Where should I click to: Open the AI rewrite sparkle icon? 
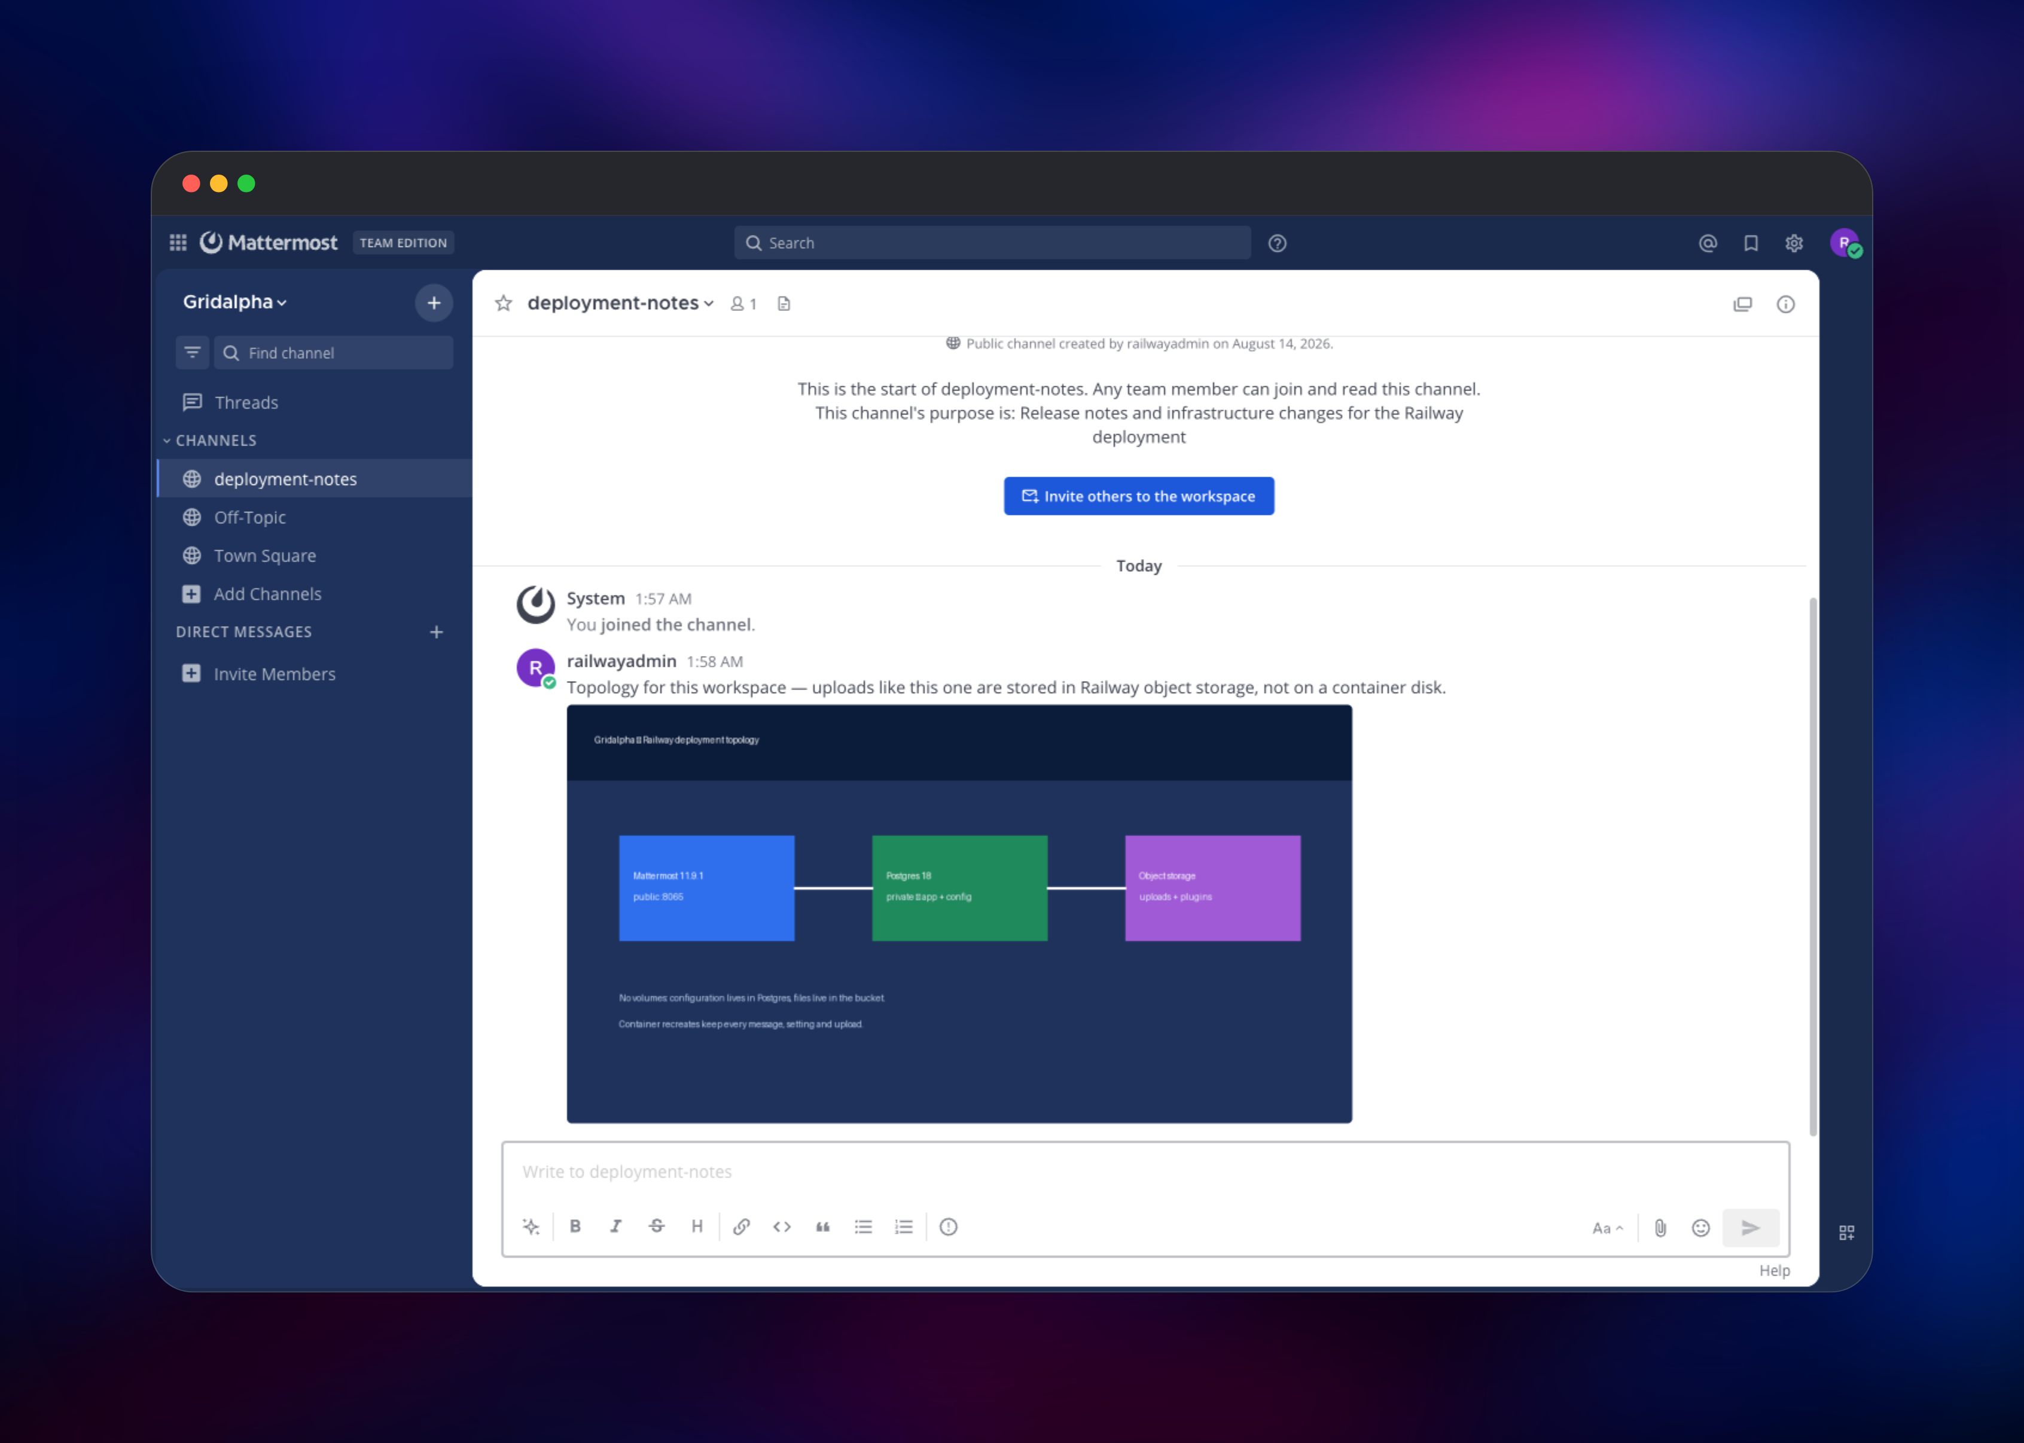[531, 1227]
